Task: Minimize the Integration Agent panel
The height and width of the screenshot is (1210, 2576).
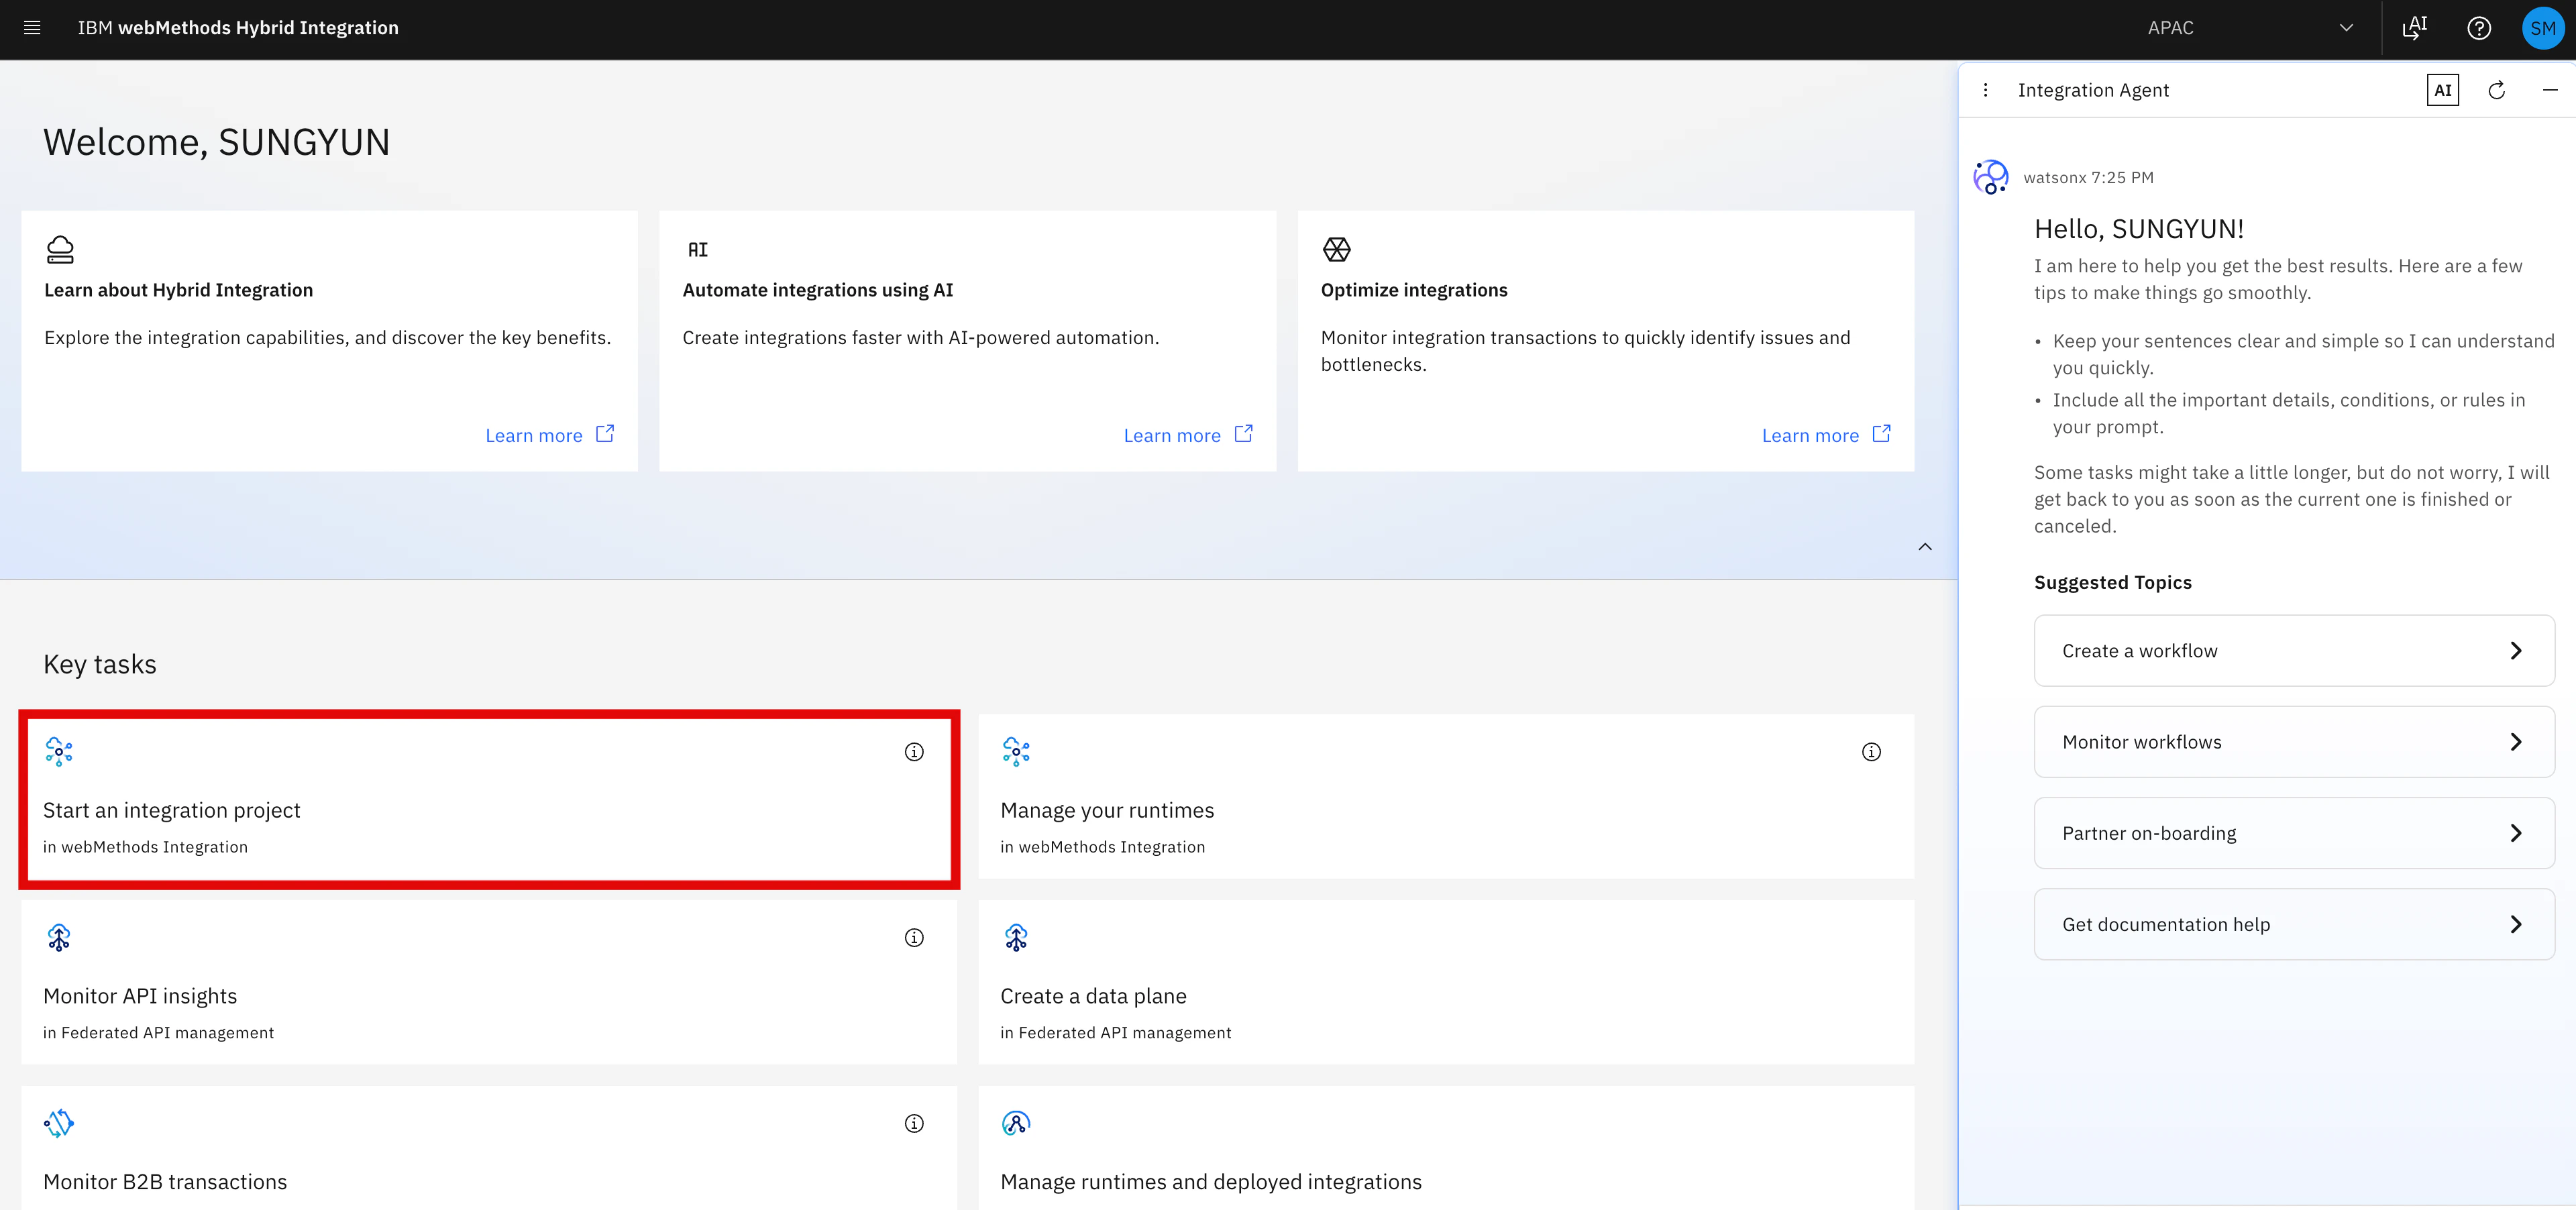Action: [2550, 90]
